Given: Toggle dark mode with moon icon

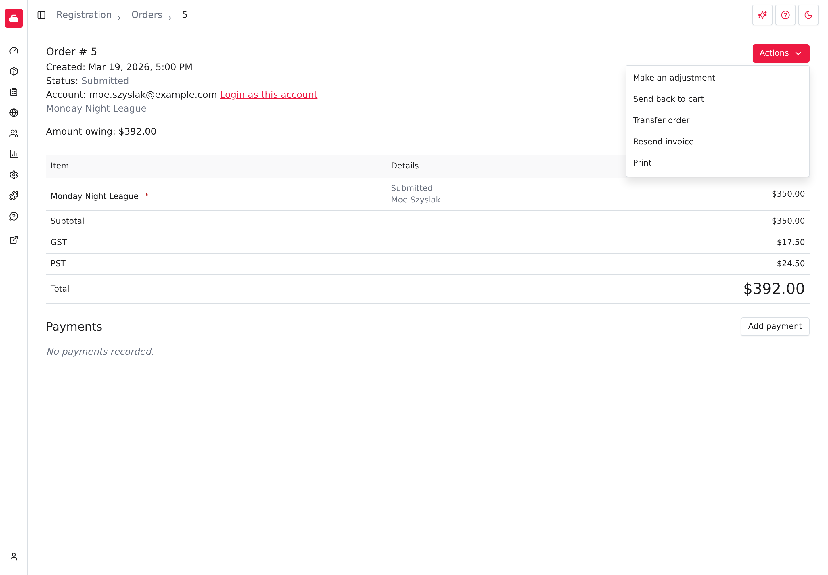Looking at the screenshot, I should point(808,15).
